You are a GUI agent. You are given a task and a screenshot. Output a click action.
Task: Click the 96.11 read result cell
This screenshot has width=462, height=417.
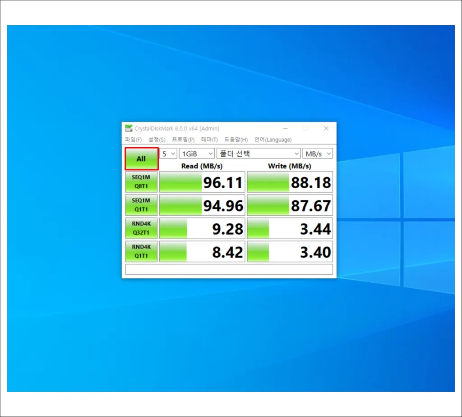(x=202, y=182)
